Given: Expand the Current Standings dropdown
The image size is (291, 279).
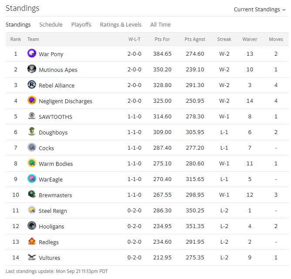Looking at the screenshot, I should tap(260, 10).
